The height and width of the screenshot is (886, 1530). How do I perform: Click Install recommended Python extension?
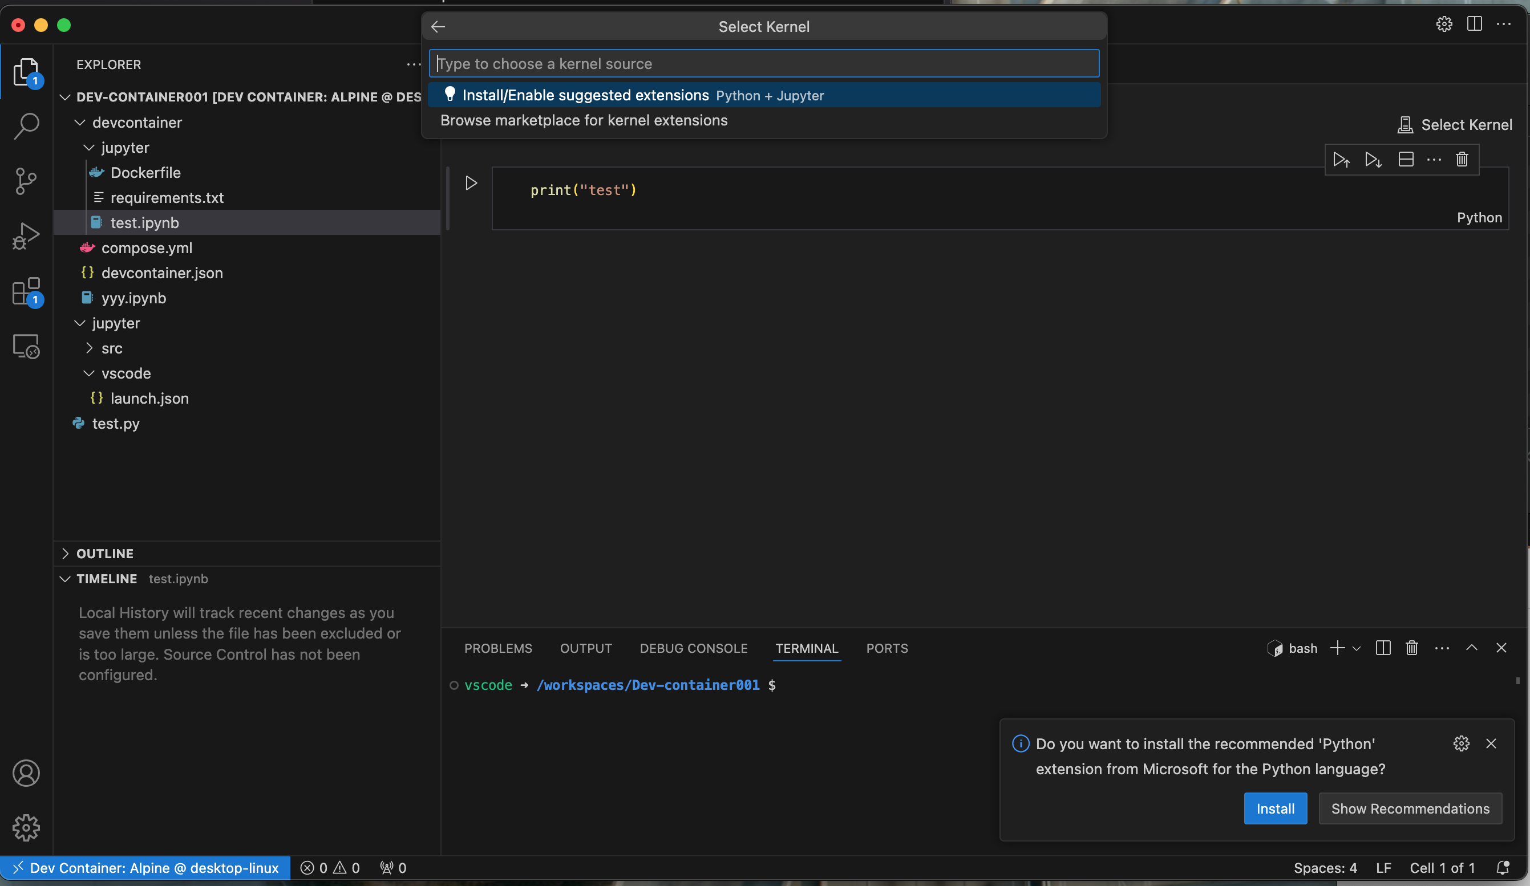click(x=1274, y=808)
